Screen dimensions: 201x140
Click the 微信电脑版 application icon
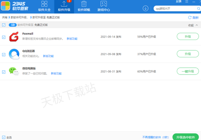(14, 71)
